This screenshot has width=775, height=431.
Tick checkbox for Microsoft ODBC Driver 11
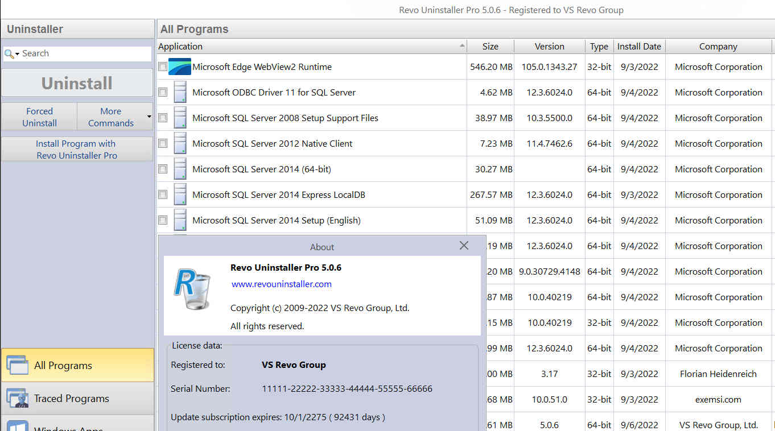point(163,92)
